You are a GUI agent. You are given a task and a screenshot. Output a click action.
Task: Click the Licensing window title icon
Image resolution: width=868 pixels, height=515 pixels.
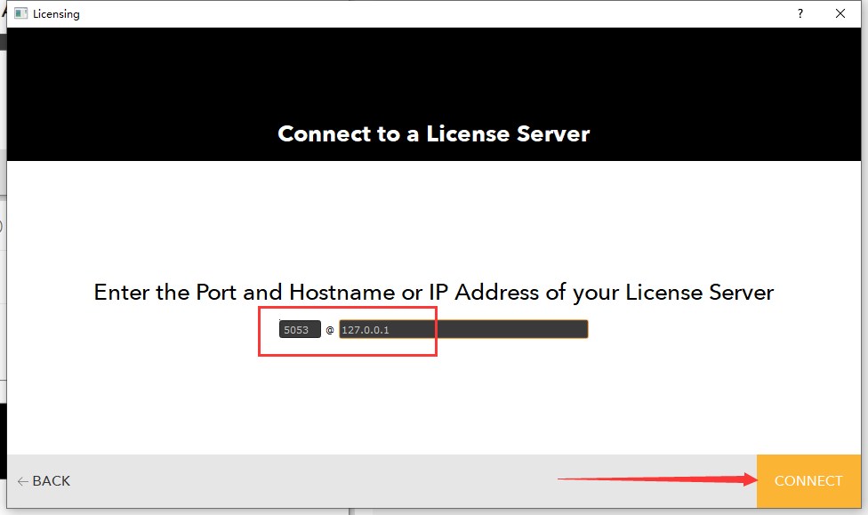[x=21, y=14]
